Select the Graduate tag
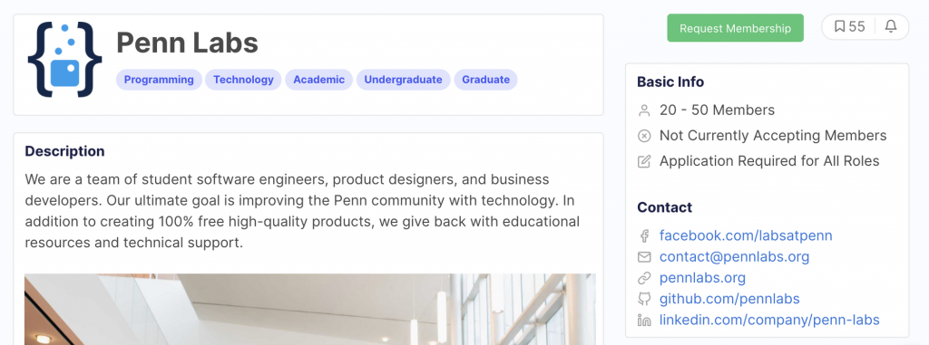This screenshot has height=345, width=929. [x=486, y=80]
